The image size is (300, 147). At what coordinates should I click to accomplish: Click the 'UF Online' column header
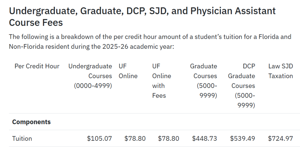128,71
